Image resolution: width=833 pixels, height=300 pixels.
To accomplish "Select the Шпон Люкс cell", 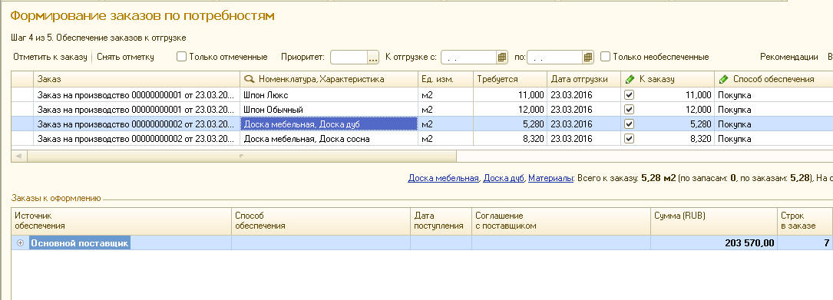I will pyautogui.click(x=329, y=94).
